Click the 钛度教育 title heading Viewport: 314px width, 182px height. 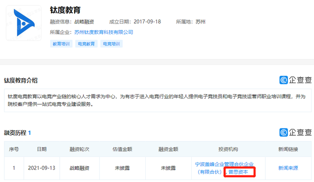coord(65,10)
